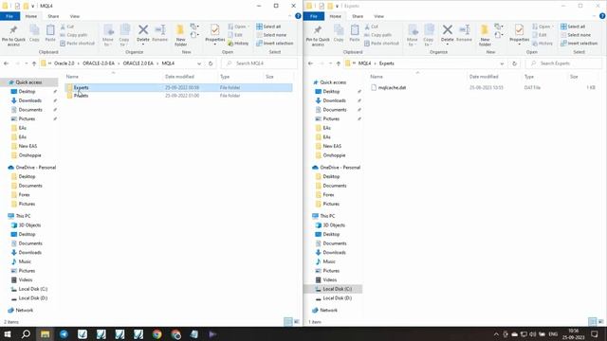Click Copy to in the left window ribbon
Viewport: 607px width, 341px height.
coord(124,36)
